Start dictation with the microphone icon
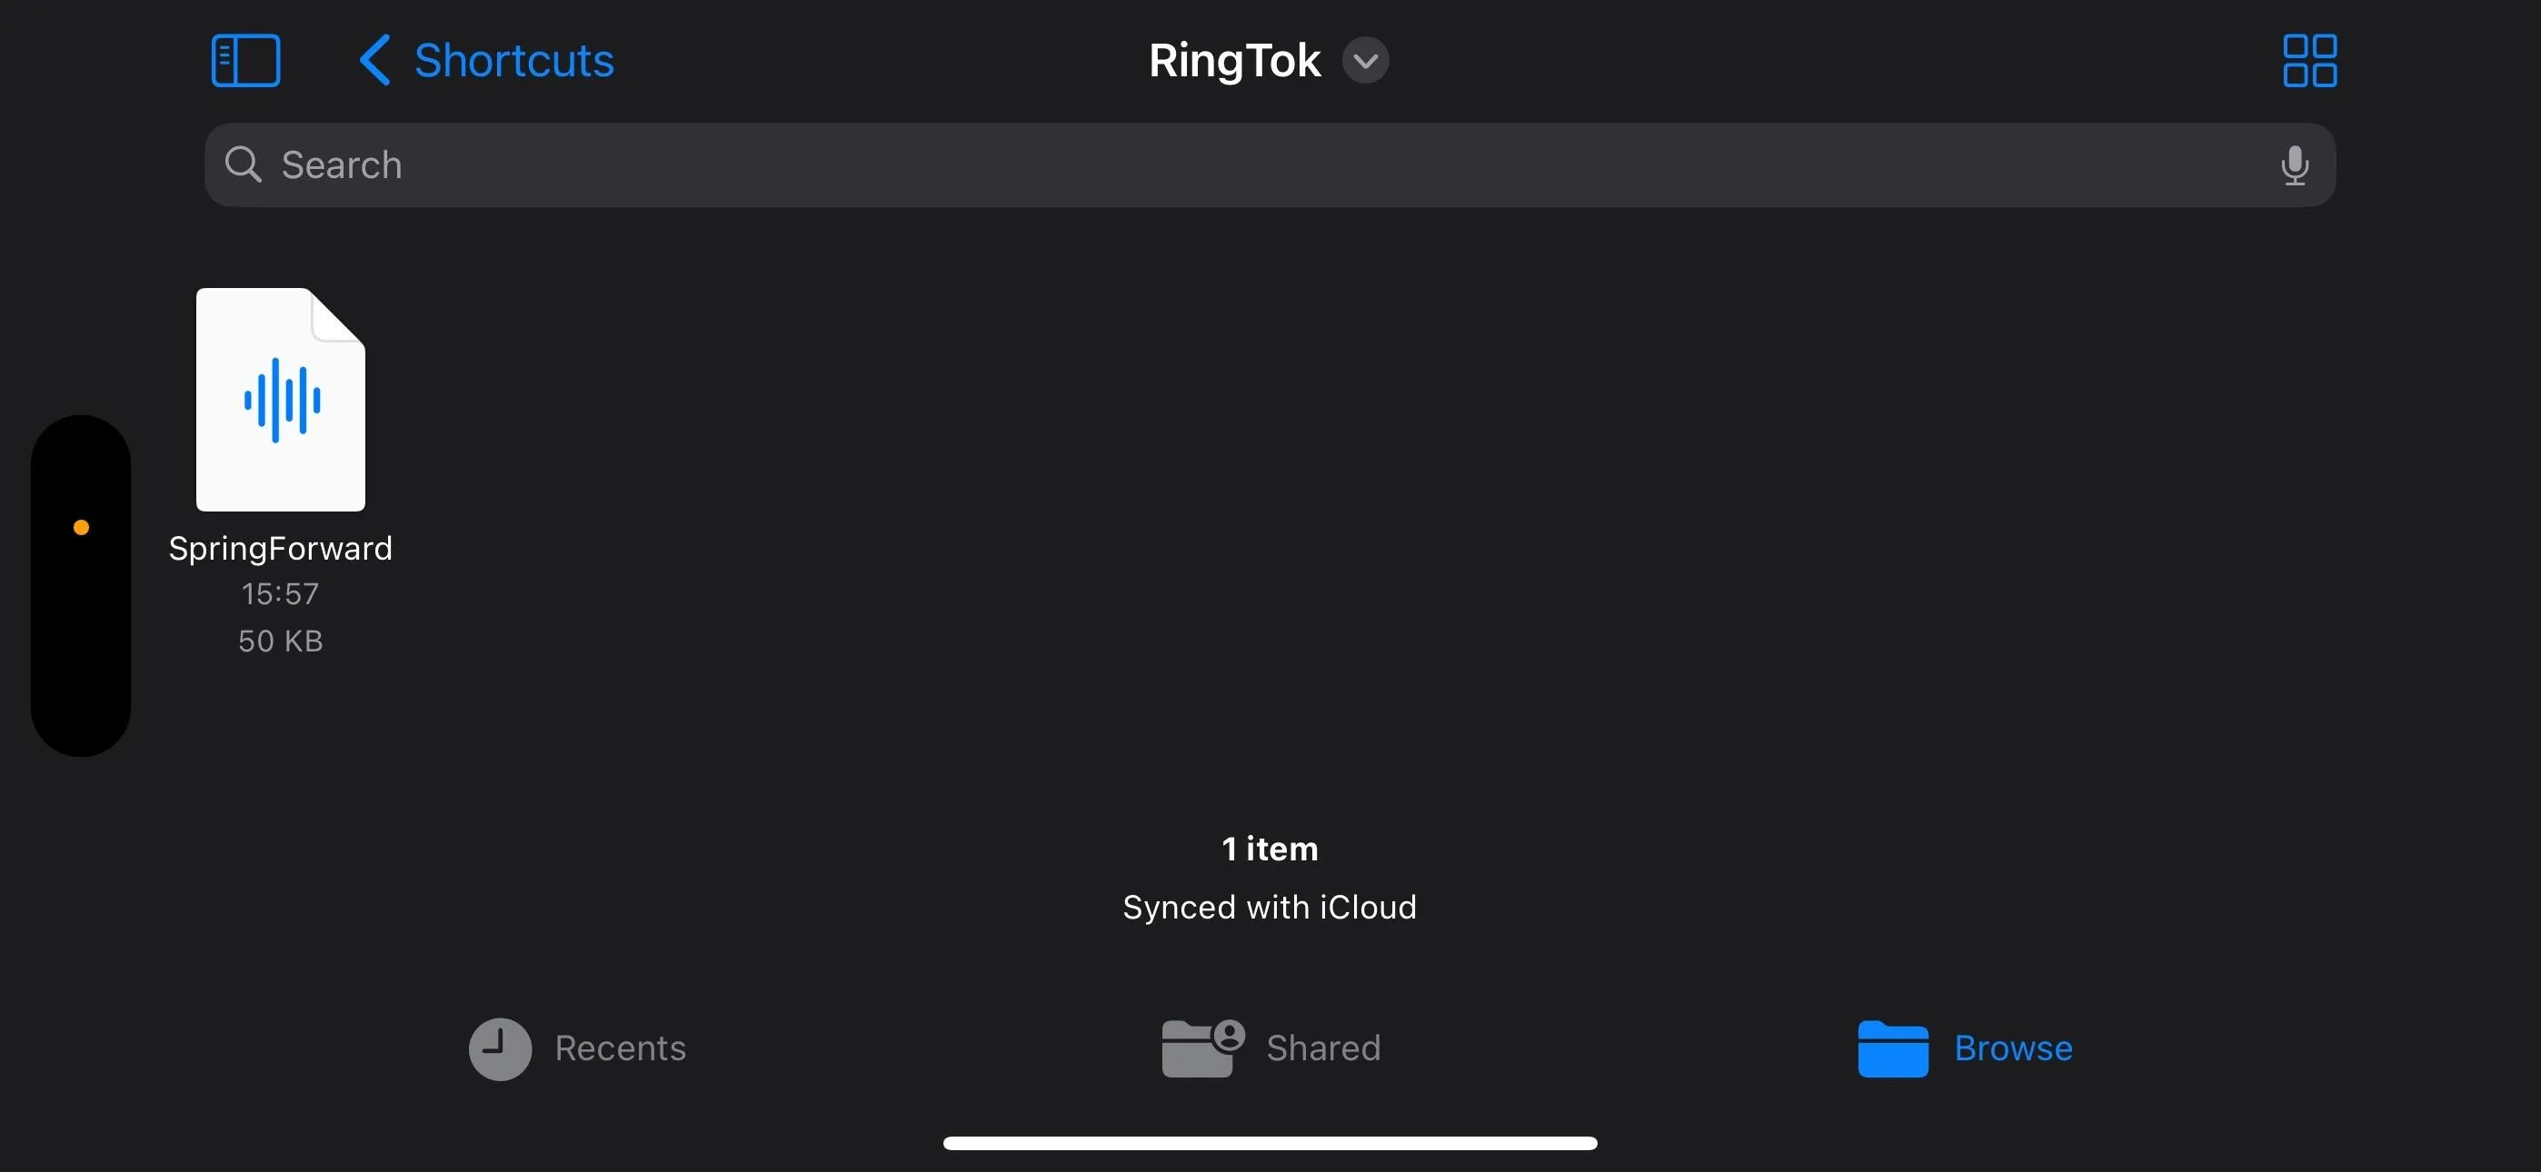The width and height of the screenshot is (2541, 1172). pyautogui.click(x=2295, y=164)
